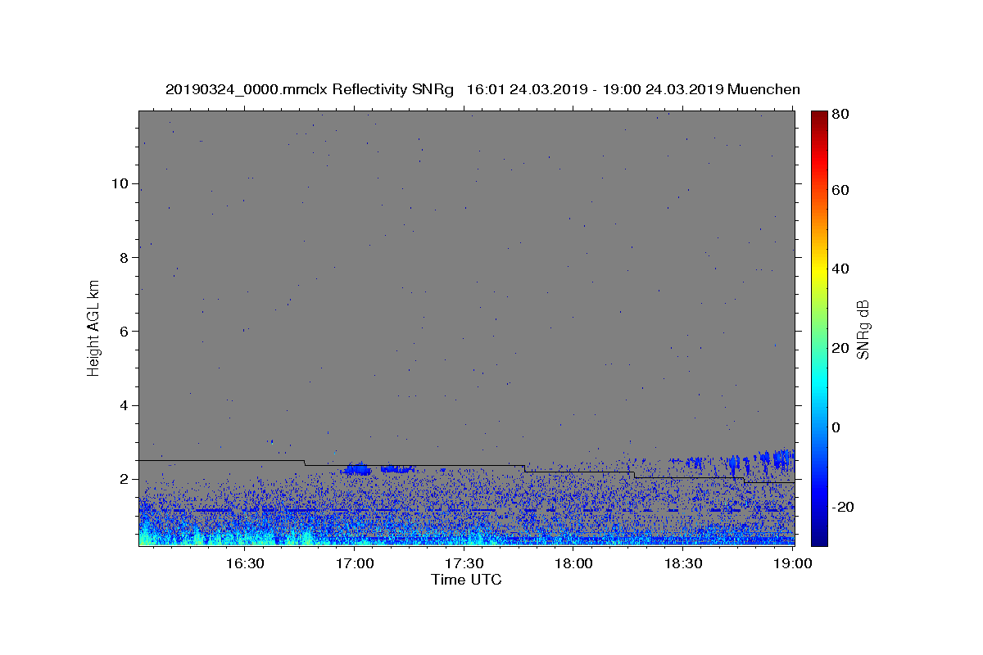The image size is (983, 655).
Task: Click the colorbar value 60
Action: pyautogui.click(x=842, y=190)
